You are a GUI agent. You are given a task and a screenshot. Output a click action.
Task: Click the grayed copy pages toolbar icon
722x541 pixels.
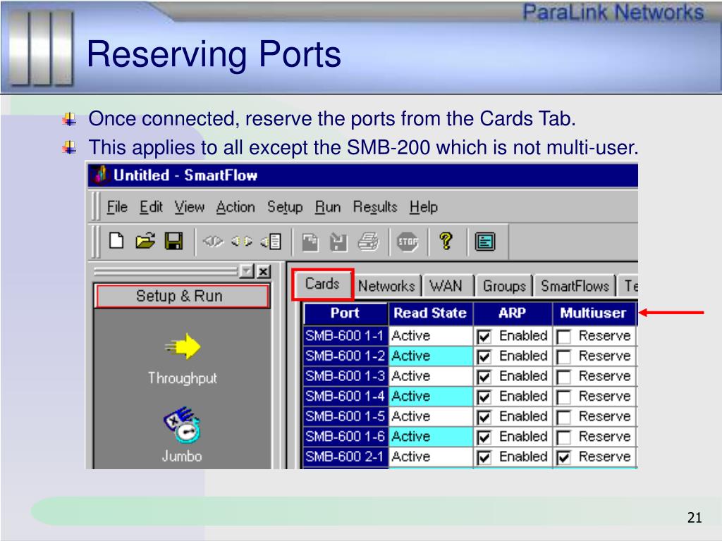point(310,242)
